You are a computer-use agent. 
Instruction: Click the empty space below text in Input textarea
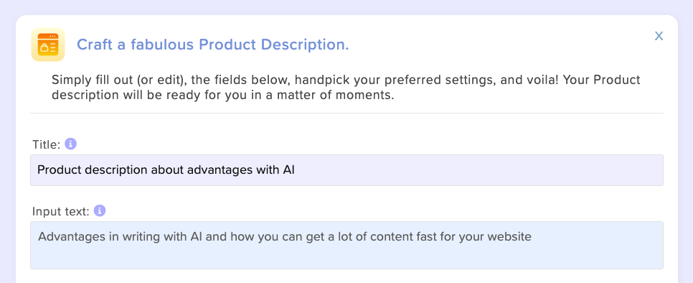pyautogui.click(x=346, y=257)
